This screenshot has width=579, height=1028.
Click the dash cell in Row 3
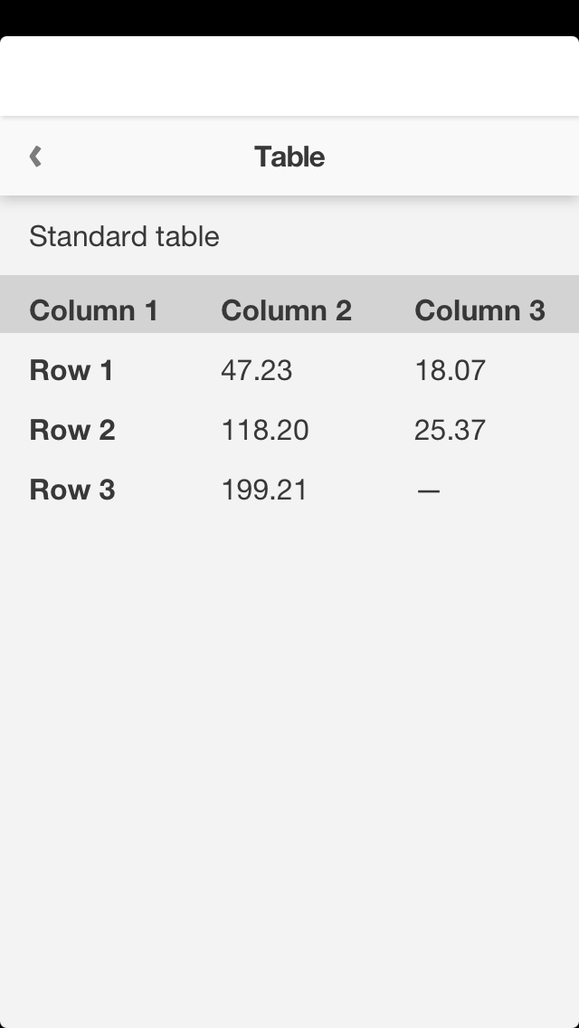[428, 490]
